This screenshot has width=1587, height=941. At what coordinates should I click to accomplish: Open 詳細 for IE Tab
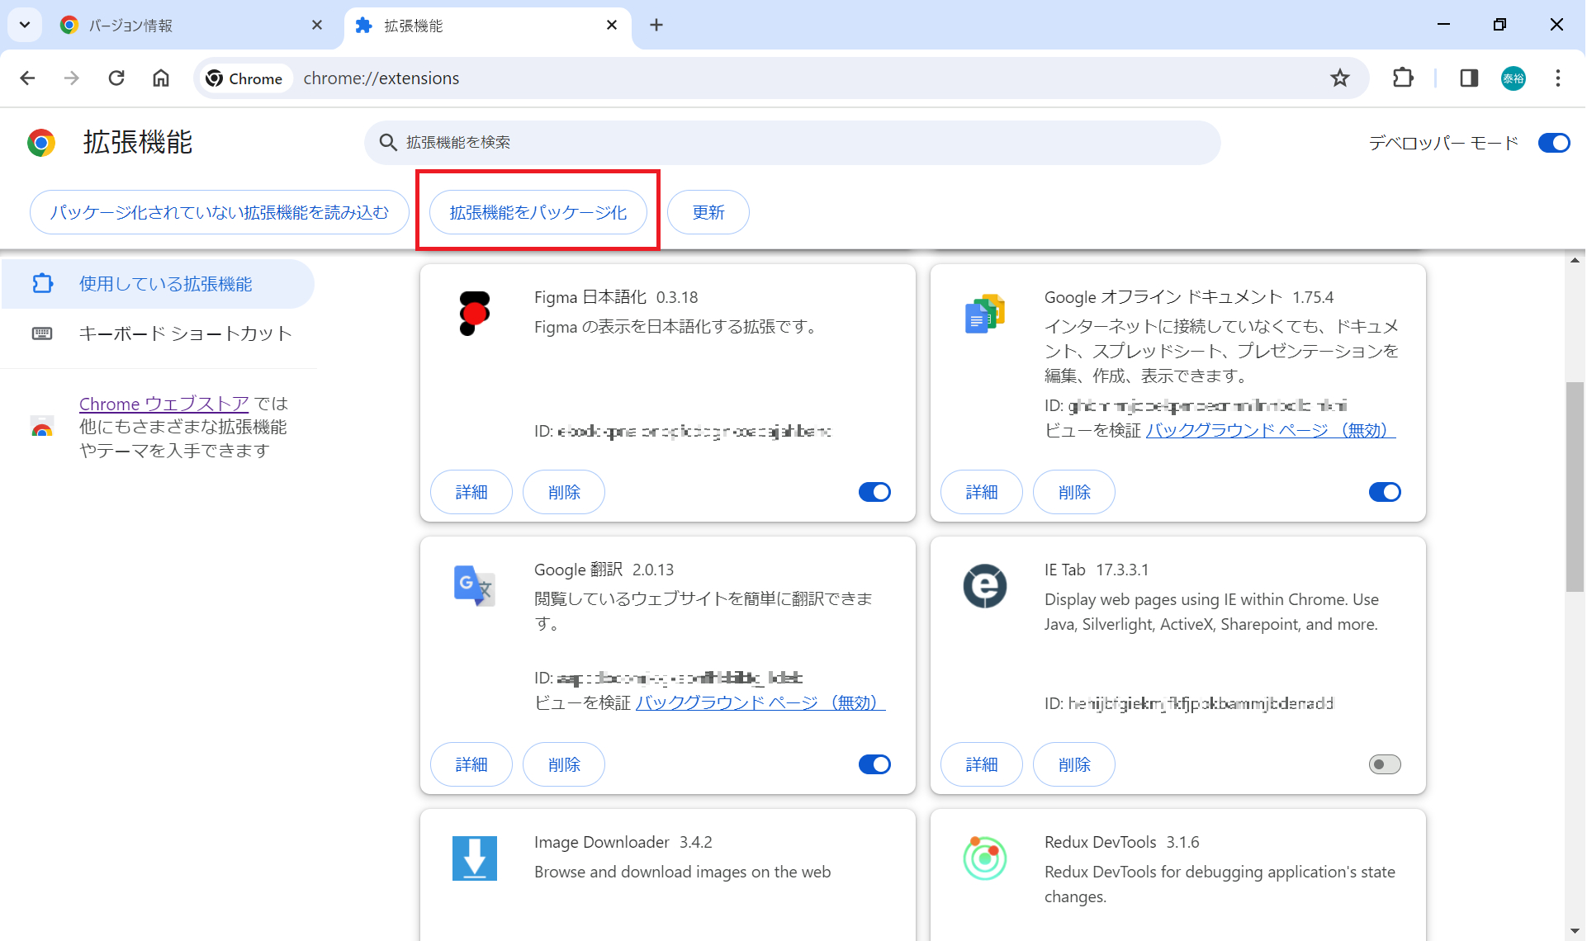[982, 764]
